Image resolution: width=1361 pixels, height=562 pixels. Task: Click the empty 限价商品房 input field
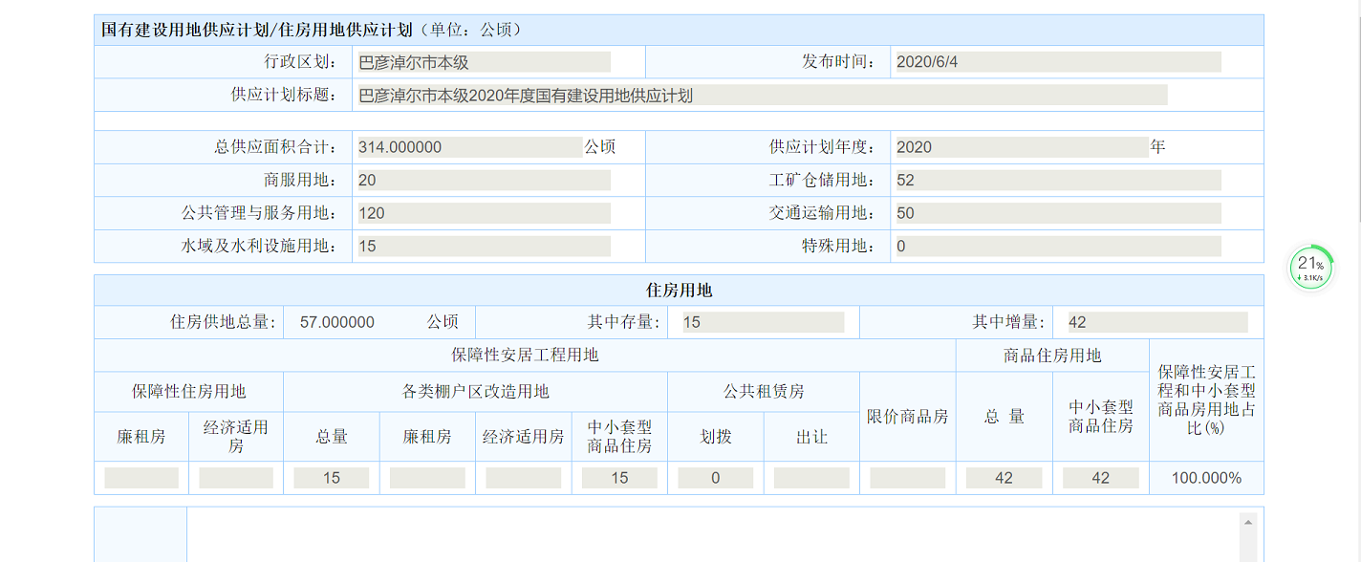[x=907, y=478]
